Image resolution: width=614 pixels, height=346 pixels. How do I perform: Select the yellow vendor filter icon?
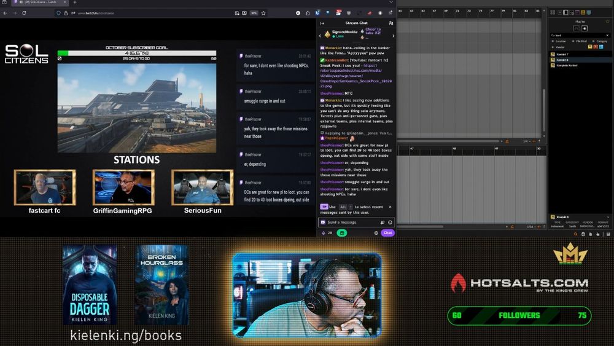click(590, 47)
